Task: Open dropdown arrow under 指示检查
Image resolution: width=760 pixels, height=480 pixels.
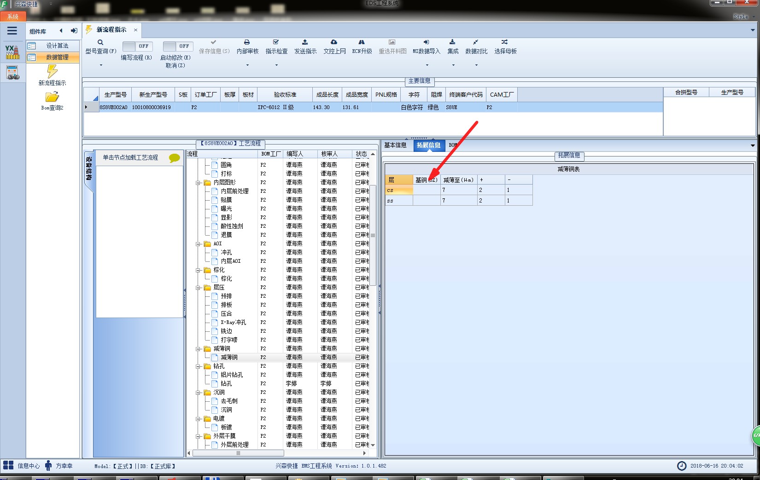Action: point(276,65)
